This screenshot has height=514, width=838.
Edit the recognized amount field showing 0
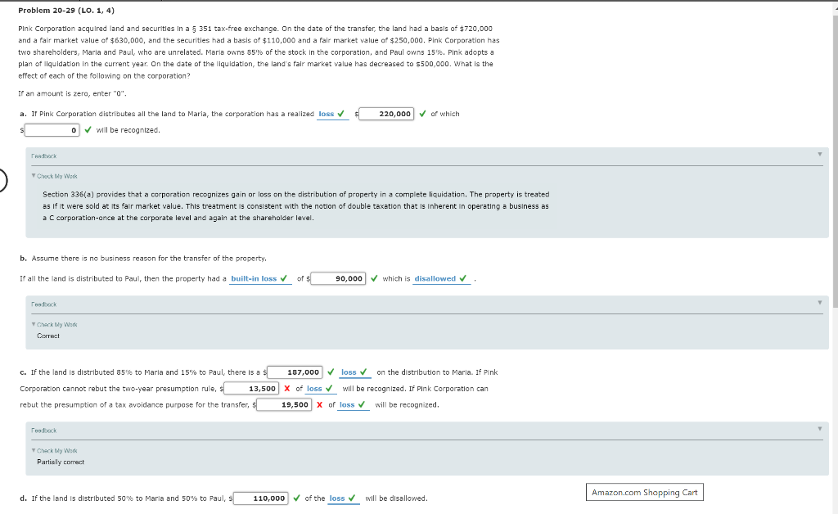pyautogui.click(x=52, y=130)
